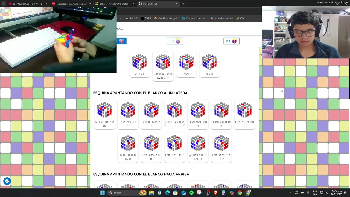Open the Everyone Loves Her bookmark
Image resolution: width=350 pixels, height=197 pixels.
pos(194,18)
